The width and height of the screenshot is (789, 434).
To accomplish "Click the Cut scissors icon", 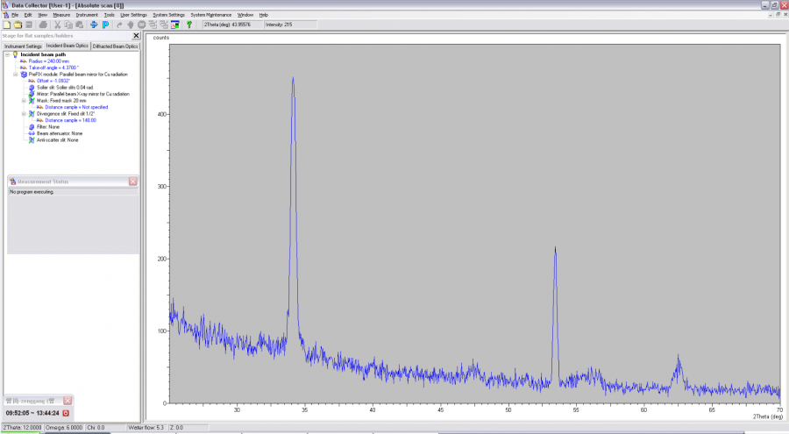I will (x=57, y=25).
